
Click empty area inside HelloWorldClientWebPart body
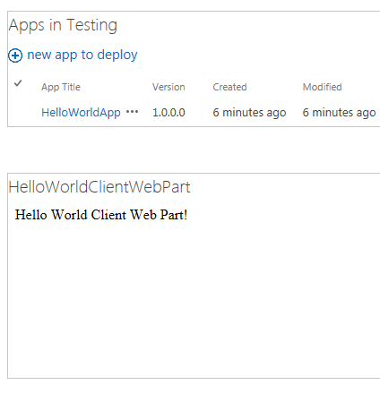(x=191, y=298)
